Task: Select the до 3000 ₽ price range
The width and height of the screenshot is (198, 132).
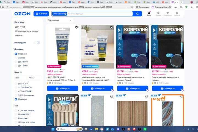Action: click(x=16, y=84)
